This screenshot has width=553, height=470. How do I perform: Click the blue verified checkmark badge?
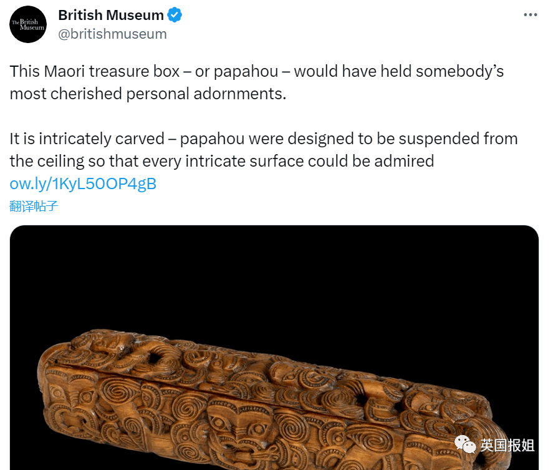coord(174,15)
